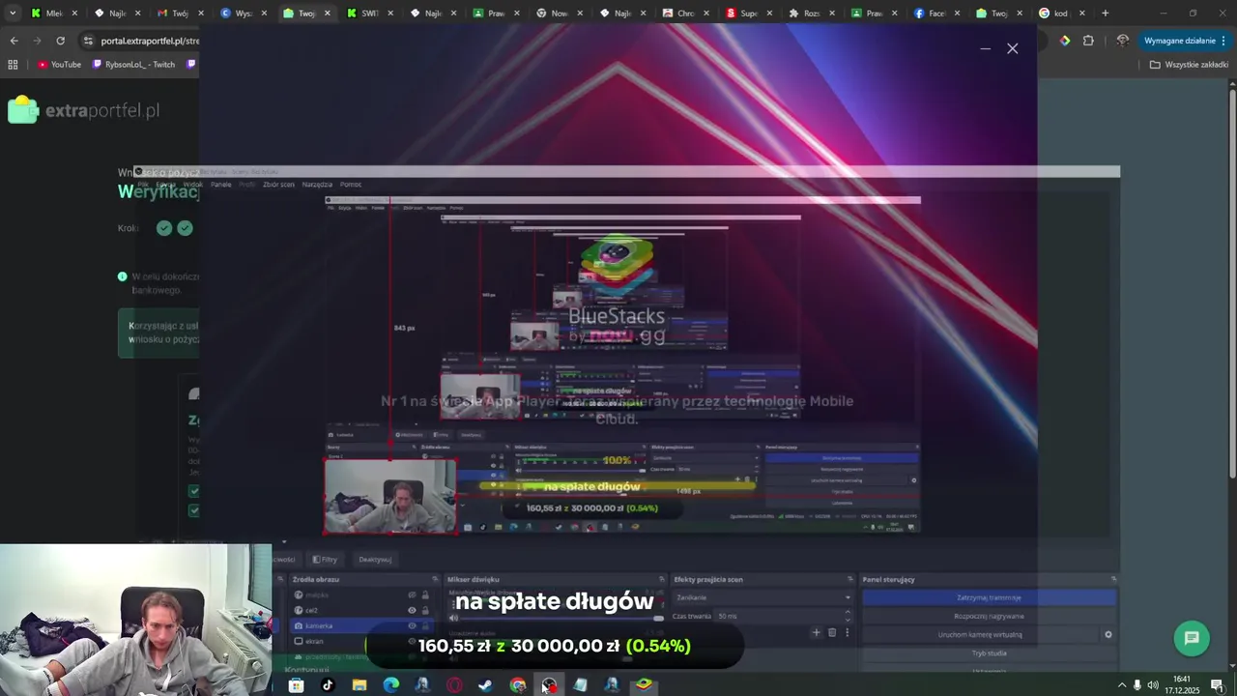The width and height of the screenshot is (1237, 696).
Task: Select the ekran source row in OBS
Action: point(363,641)
